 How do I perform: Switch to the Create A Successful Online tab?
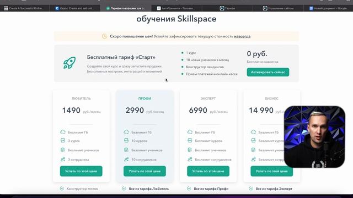click(24, 8)
